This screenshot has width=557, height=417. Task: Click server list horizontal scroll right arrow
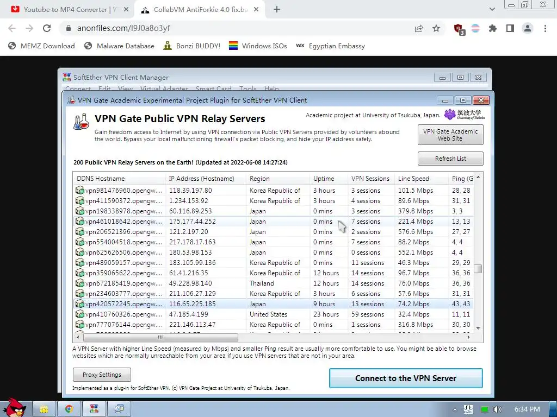pos(468,337)
